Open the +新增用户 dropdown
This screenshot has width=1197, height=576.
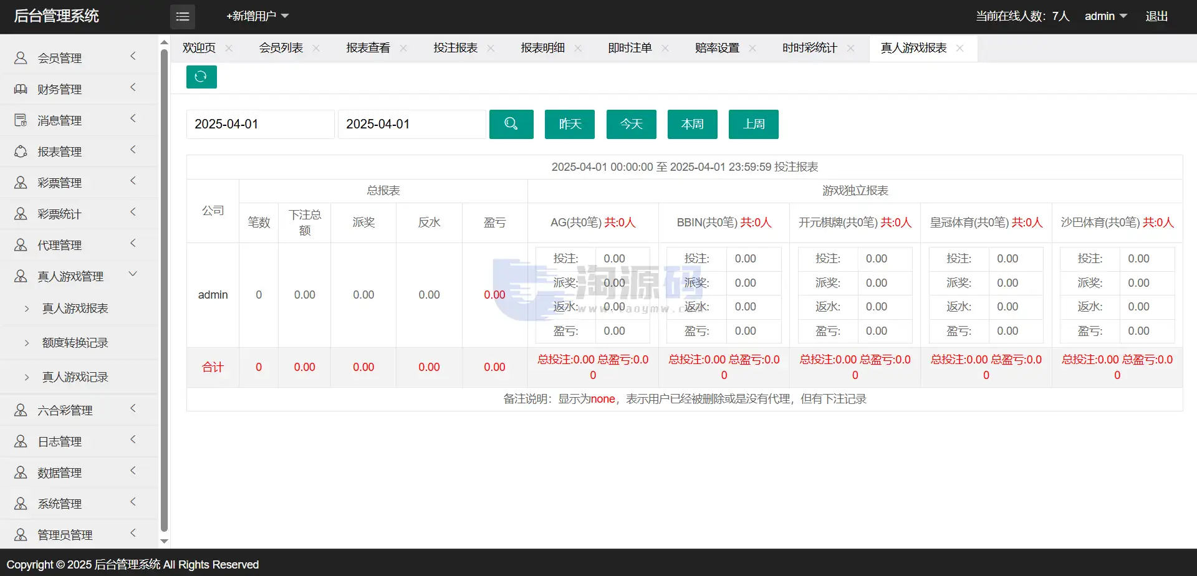(x=257, y=16)
